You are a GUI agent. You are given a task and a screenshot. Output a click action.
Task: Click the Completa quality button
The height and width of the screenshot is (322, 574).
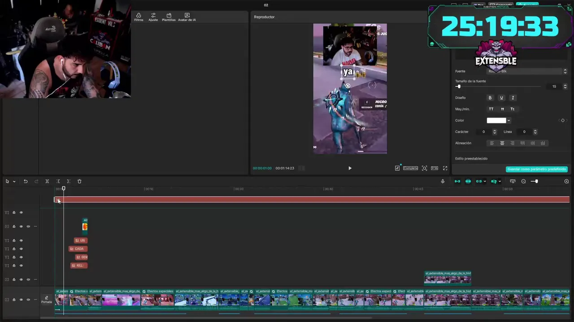tap(410, 168)
